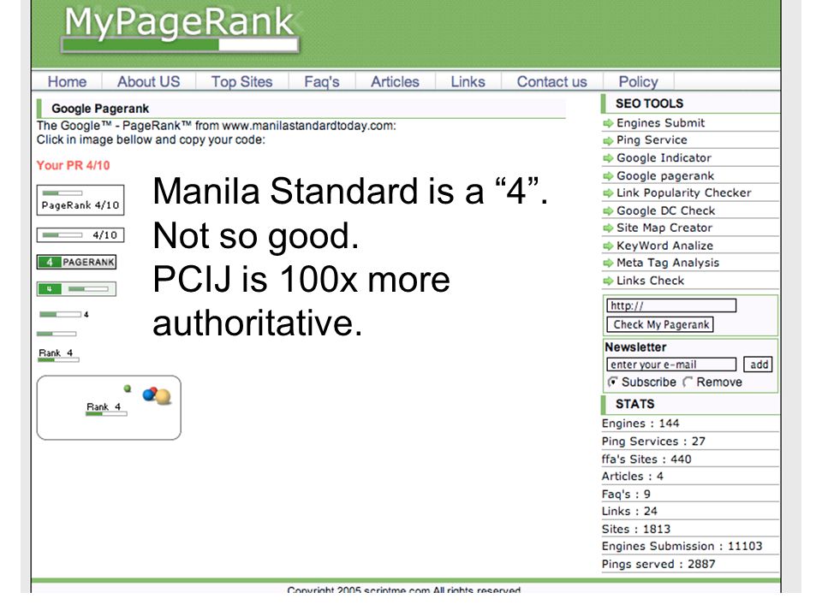822x616 pixels.
Task: Click the green arrow beside Ping Service
Action: tap(608, 141)
